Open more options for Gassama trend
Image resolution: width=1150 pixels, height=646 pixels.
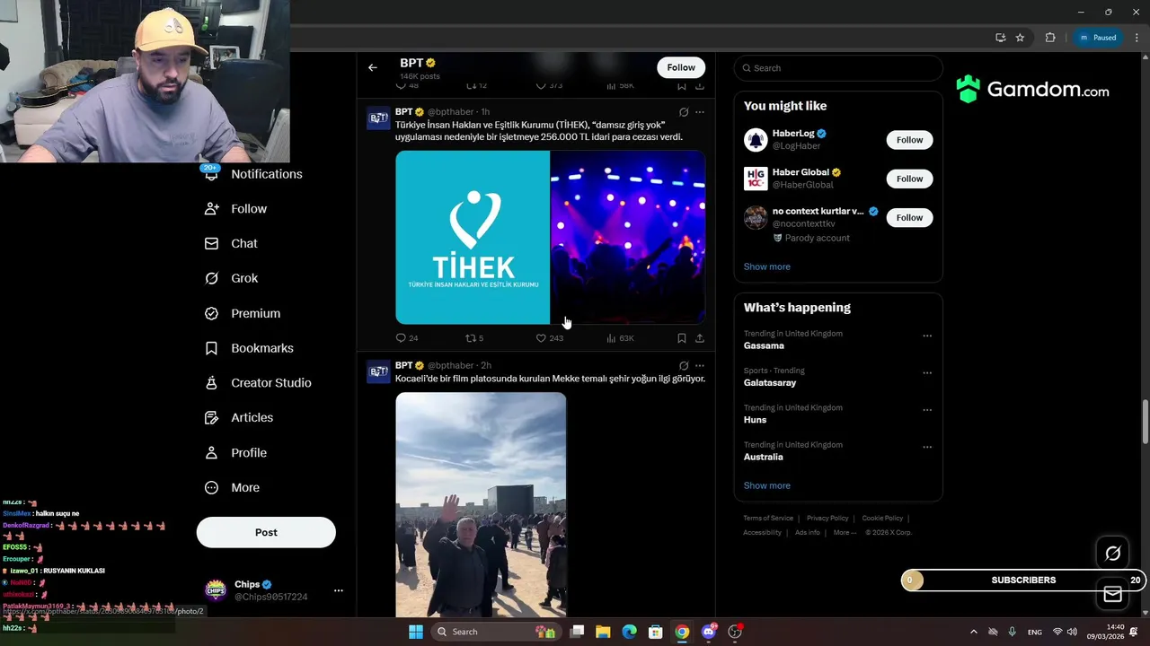(927, 336)
